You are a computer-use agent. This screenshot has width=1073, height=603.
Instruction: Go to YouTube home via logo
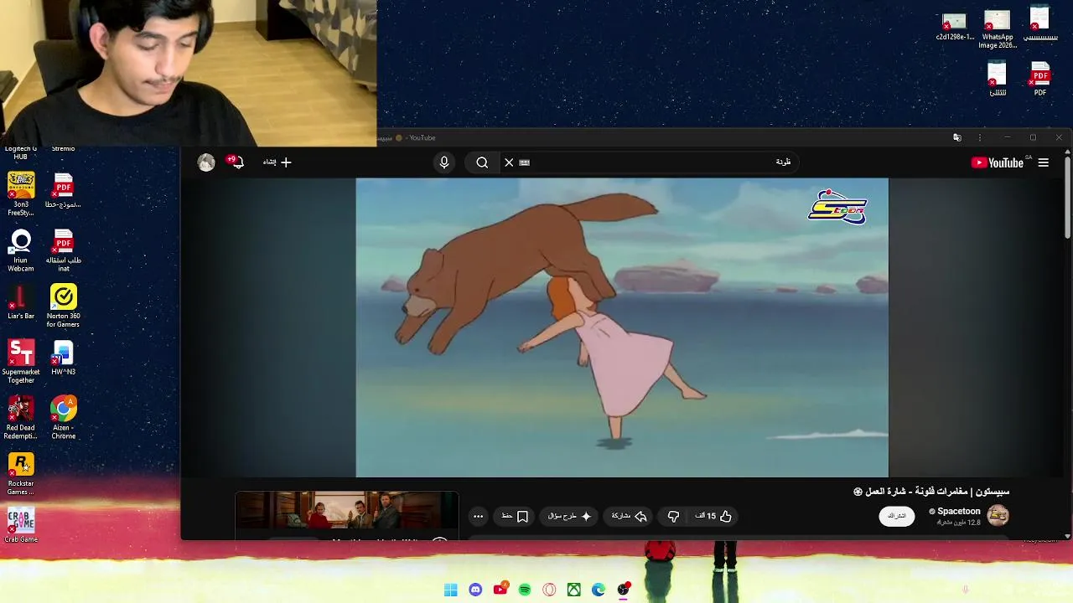997,162
